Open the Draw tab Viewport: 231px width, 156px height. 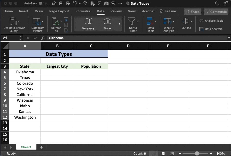39,11
